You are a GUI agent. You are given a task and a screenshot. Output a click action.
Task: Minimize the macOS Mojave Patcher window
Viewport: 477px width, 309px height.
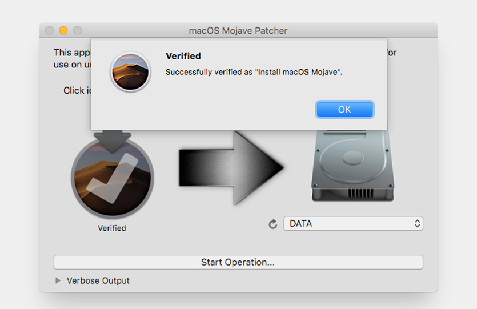click(63, 30)
